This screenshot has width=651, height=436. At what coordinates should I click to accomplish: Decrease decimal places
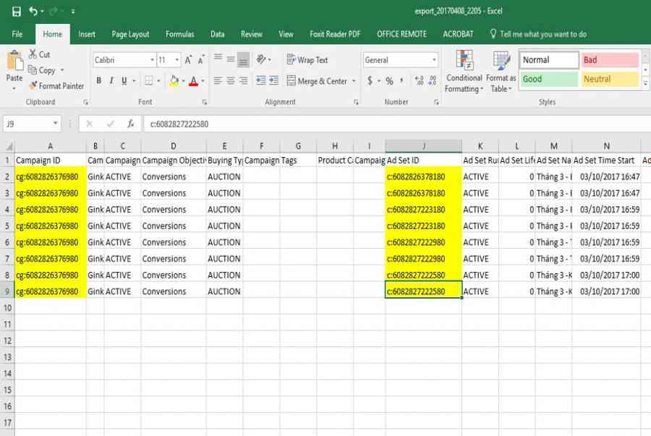point(433,80)
